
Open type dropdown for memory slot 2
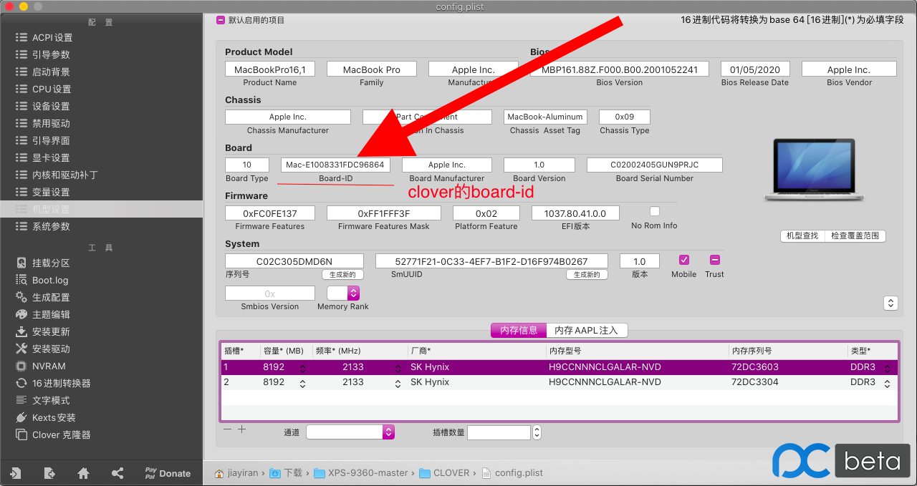click(888, 384)
